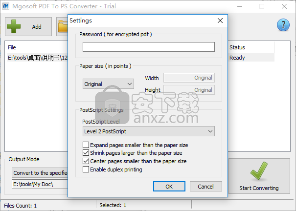
Task: Close the Settings dialog with X
Action: click(x=220, y=21)
